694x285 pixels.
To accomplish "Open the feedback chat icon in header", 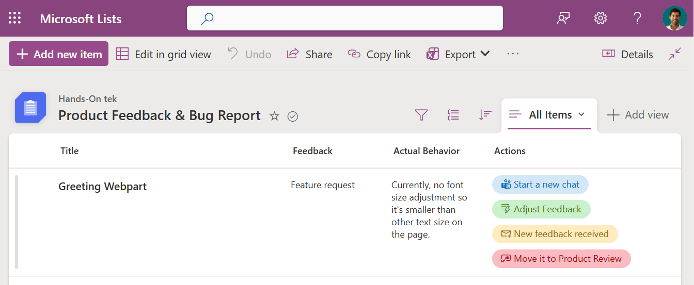I will 563,19.
